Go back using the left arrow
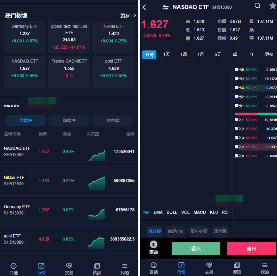 (145, 7)
